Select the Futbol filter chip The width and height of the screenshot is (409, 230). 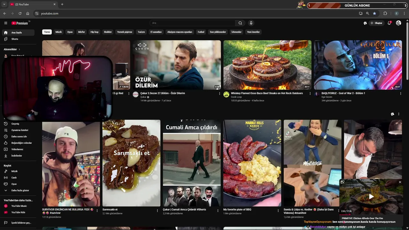(201, 32)
